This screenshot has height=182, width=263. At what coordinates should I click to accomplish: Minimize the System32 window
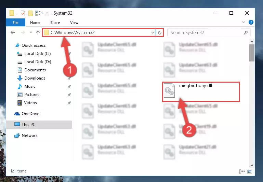[x=216, y=13]
